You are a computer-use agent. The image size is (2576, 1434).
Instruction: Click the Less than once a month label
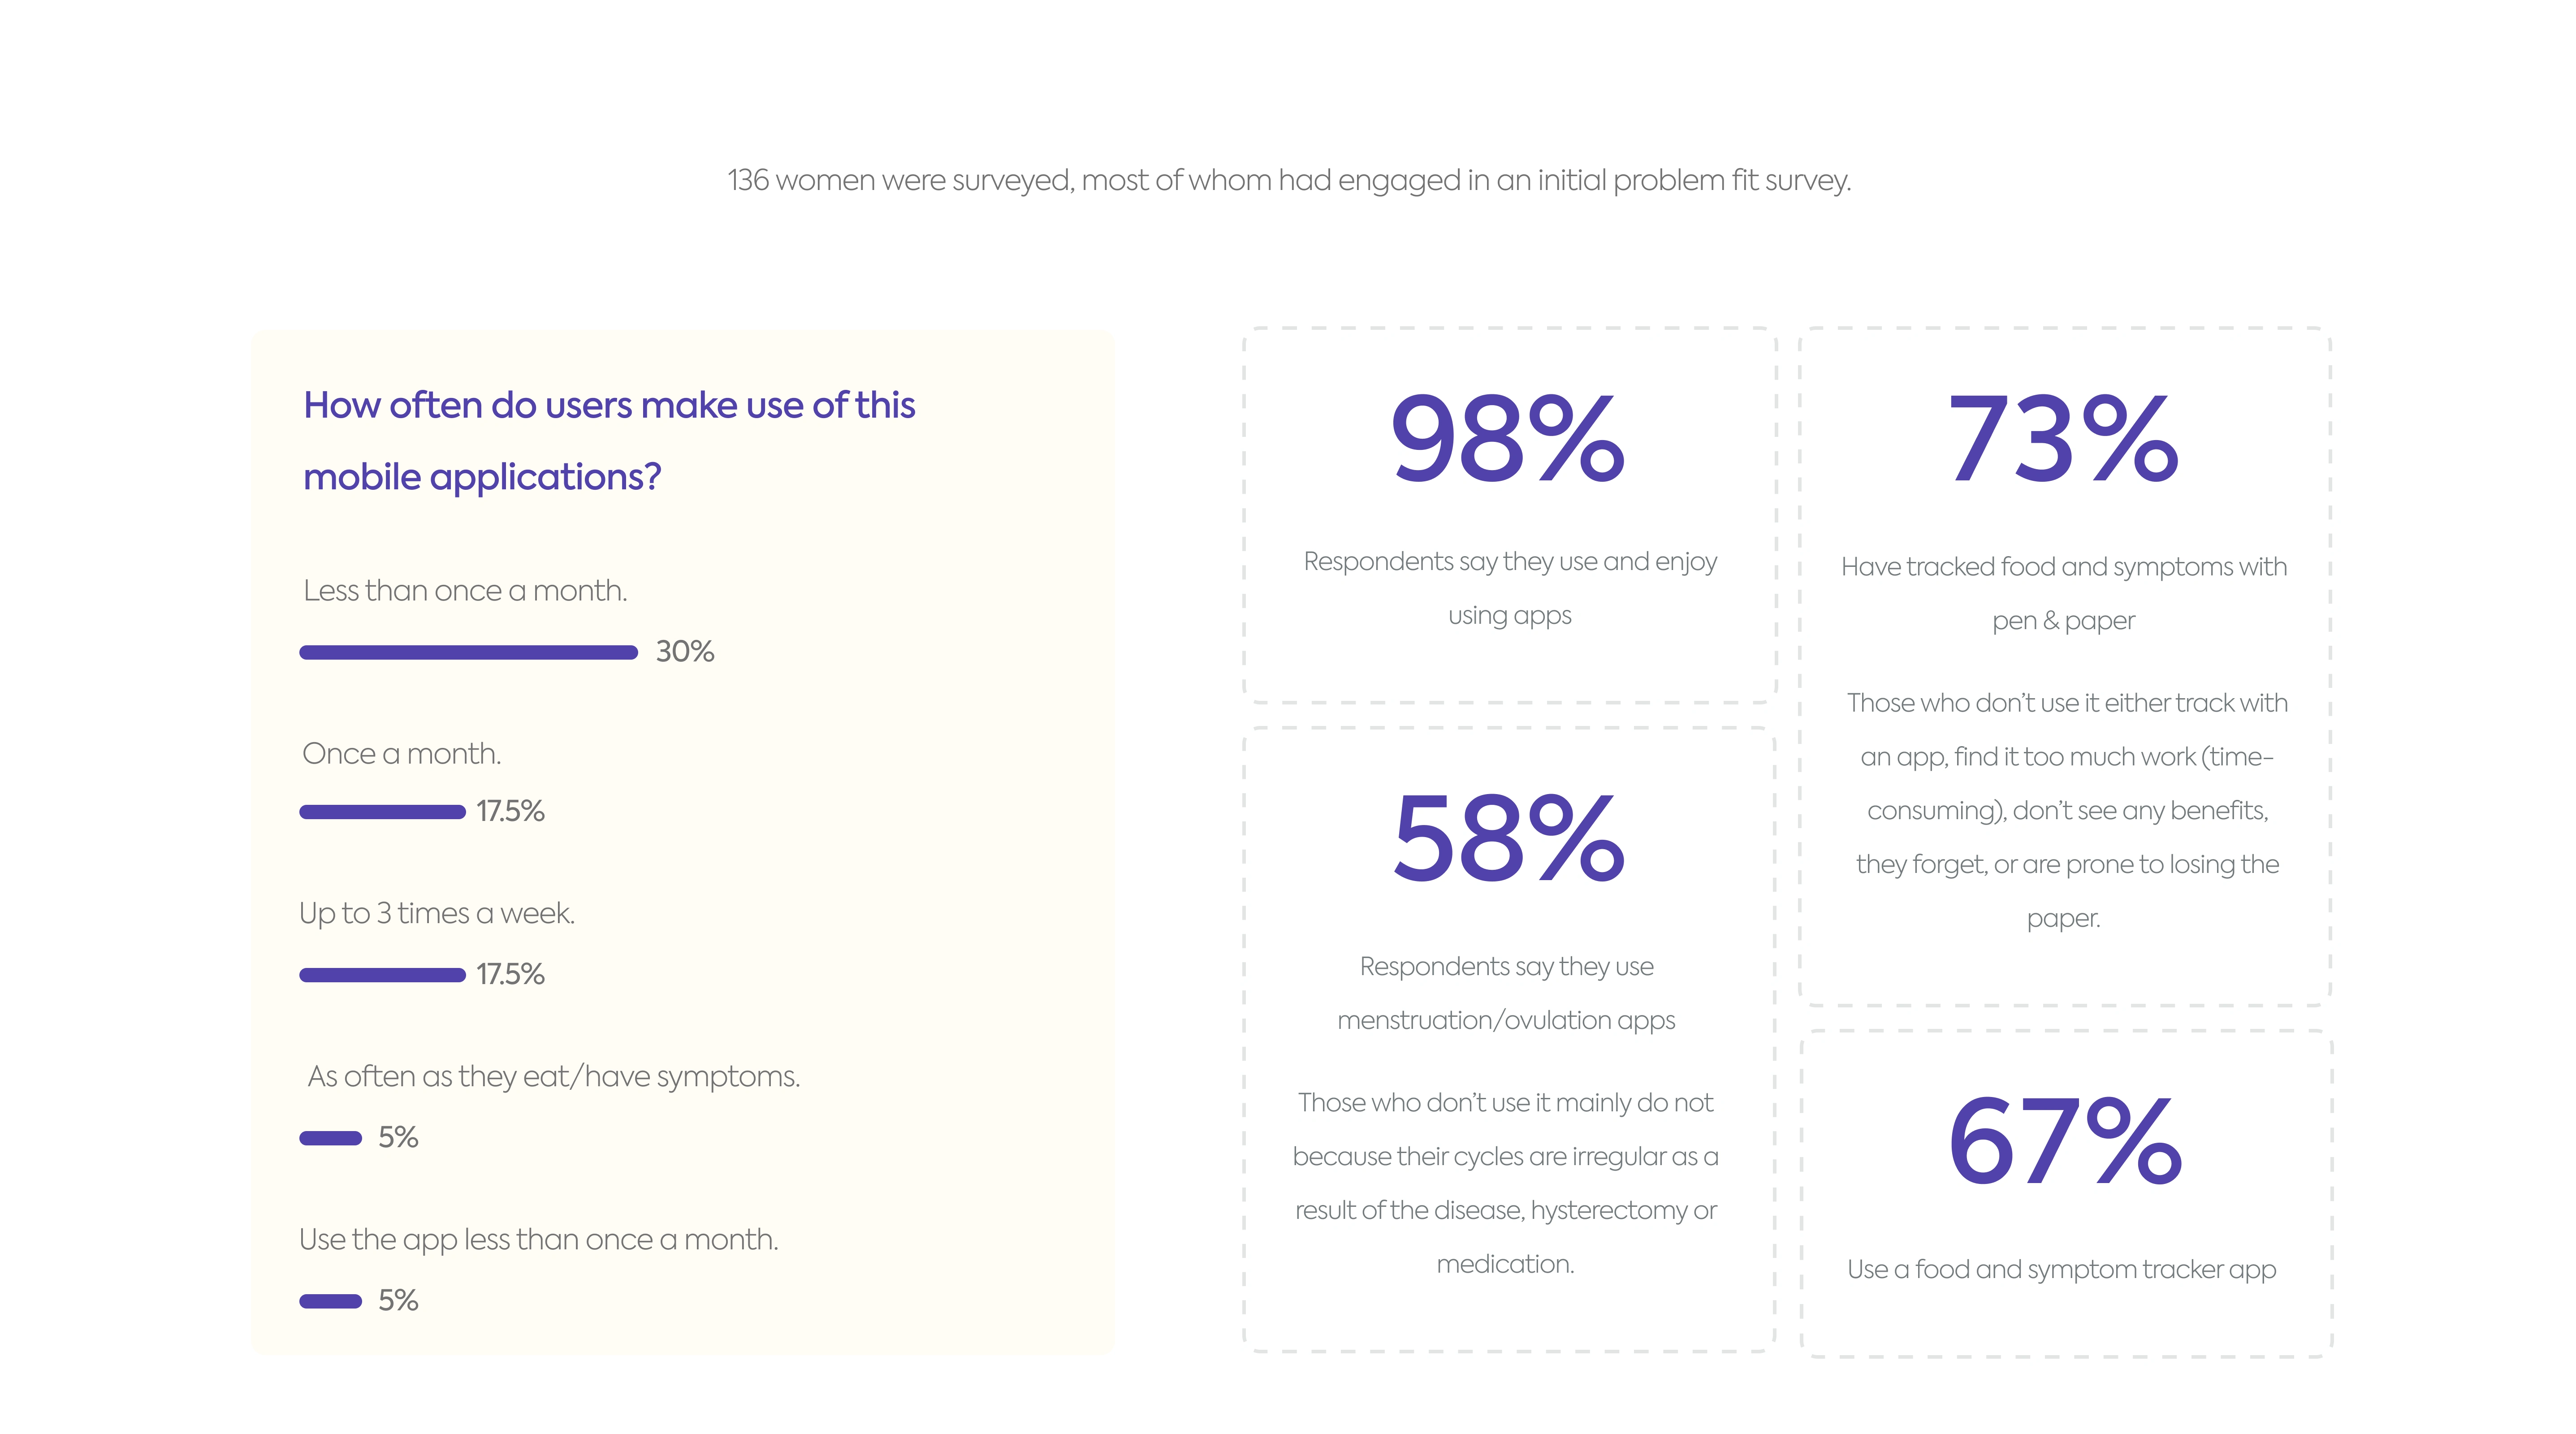465,591
